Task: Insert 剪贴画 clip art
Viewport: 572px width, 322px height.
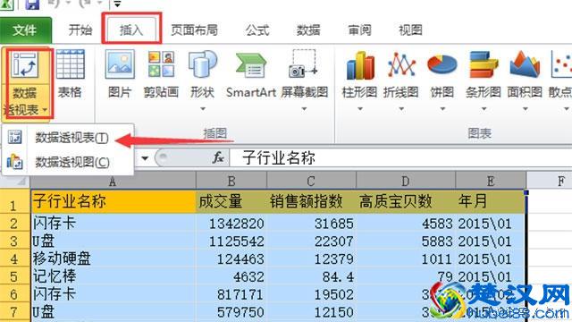Action: [x=161, y=75]
